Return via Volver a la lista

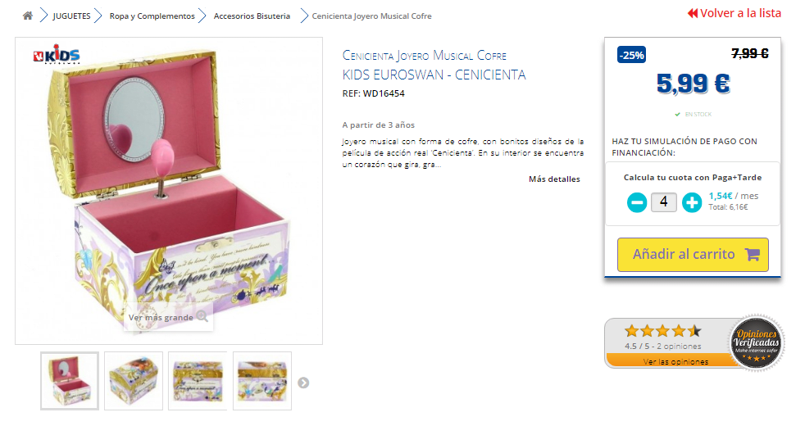(735, 13)
